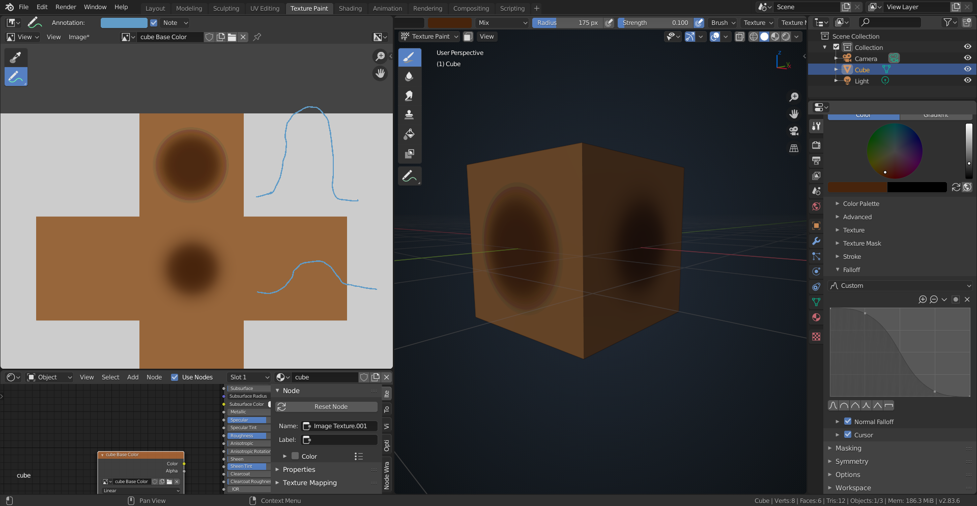Click the Gradient button in brush settings

click(935, 116)
